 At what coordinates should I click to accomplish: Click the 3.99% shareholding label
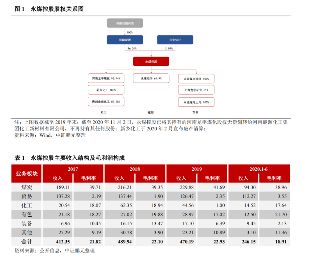(x=169, y=48)
